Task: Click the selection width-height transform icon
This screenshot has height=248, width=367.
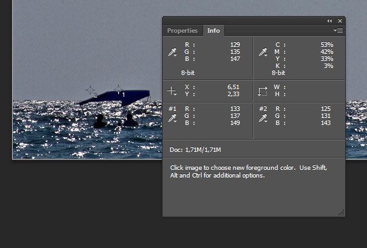Action: pyautogui.click(x=262, y=91)
